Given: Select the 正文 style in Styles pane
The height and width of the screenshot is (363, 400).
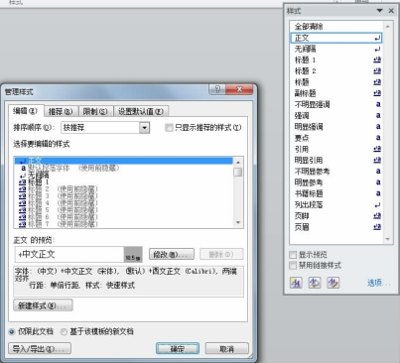Looking at the screenshot, I should click(336, 38).
